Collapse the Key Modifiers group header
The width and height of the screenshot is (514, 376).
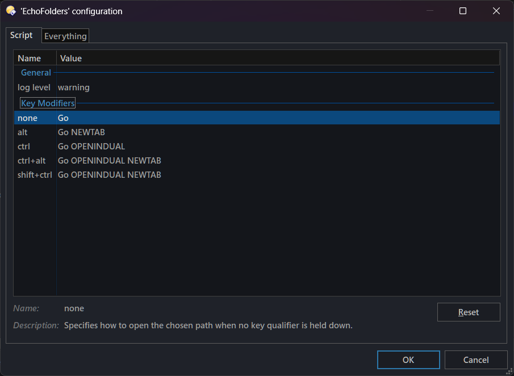tap(48, 103)
